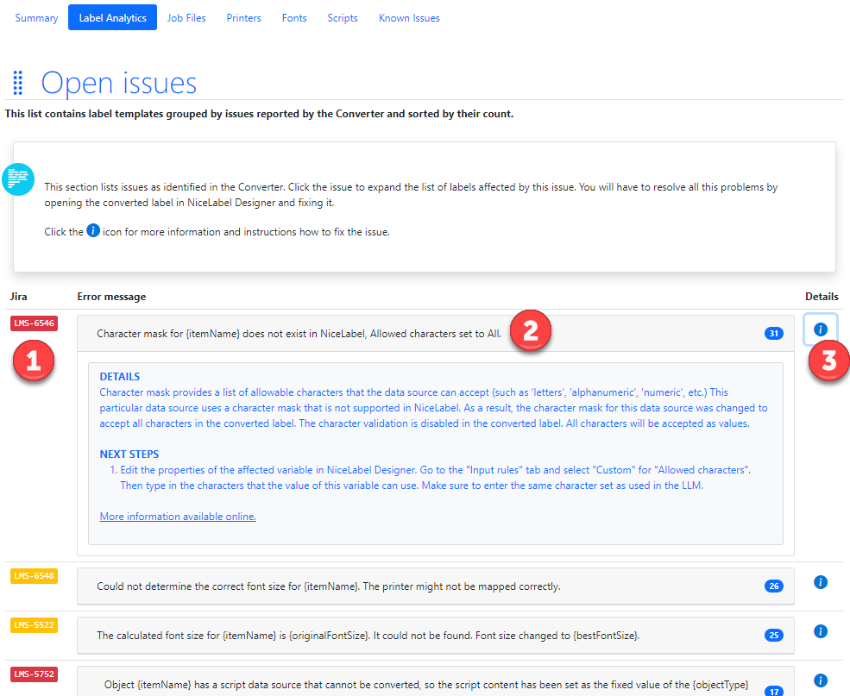This screenshot has height=696, width=850.
Task: Click the count badge 26
Action: [774, 586]
